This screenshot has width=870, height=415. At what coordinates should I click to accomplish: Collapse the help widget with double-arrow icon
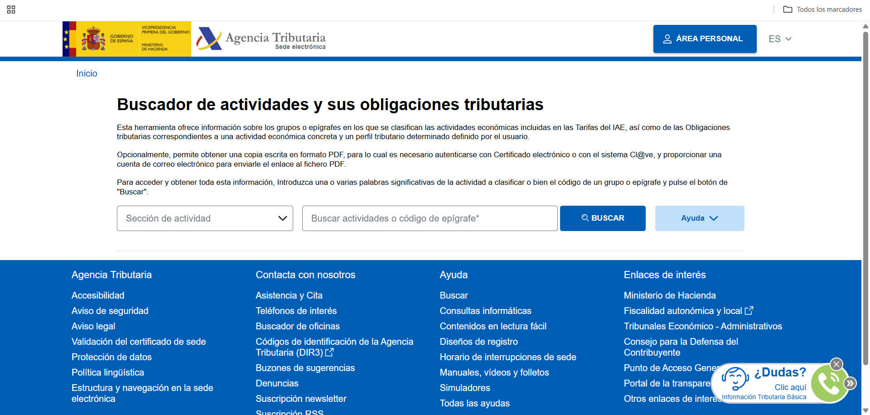[850, 384]
